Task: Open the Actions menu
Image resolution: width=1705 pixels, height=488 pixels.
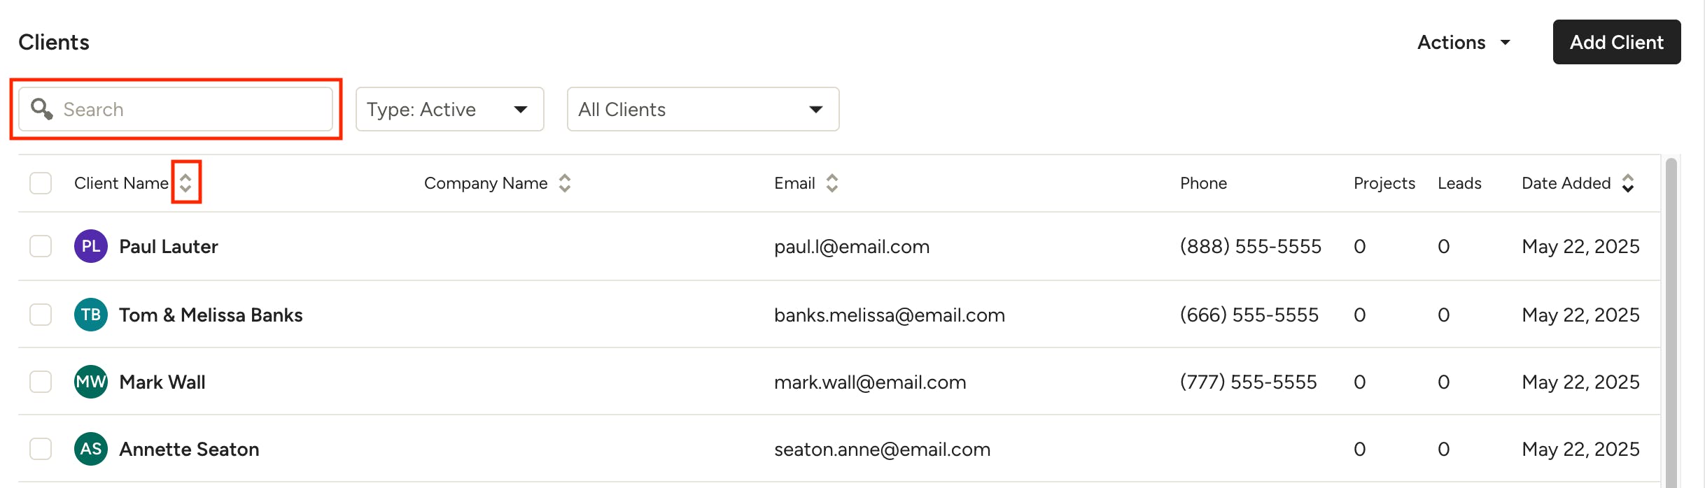Action: (1464, 43)
